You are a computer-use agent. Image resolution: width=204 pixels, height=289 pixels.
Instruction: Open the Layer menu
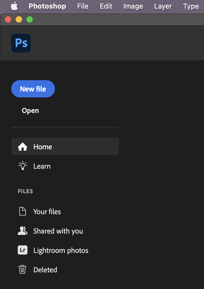(163, 6)
